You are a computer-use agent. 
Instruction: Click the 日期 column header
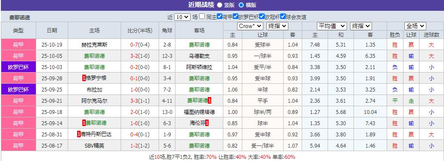click(x=52, y=31)
